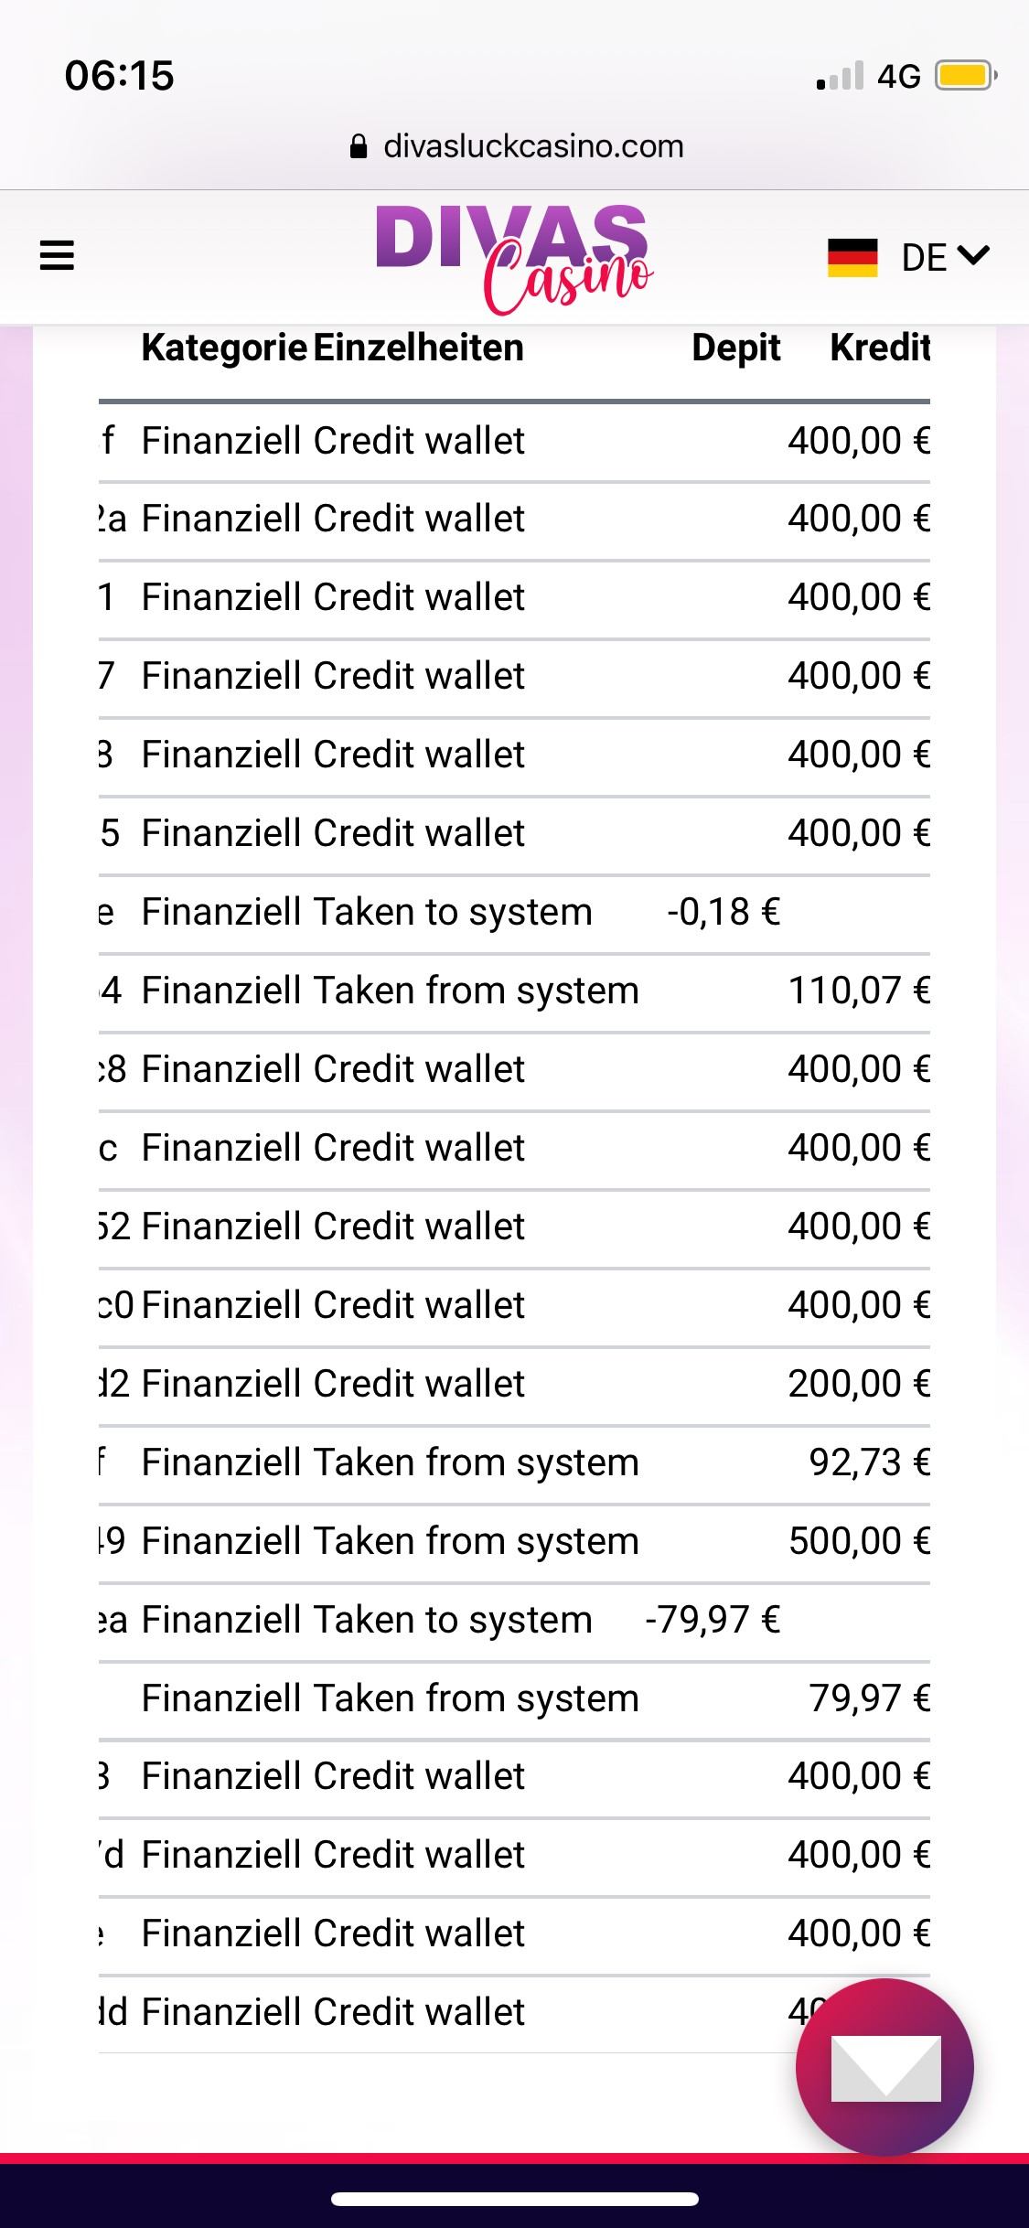This screenshot has height=2228, width=1029.
Task: Tap the battery status icon
Action: pyautogui.click(x=965, y=75)
